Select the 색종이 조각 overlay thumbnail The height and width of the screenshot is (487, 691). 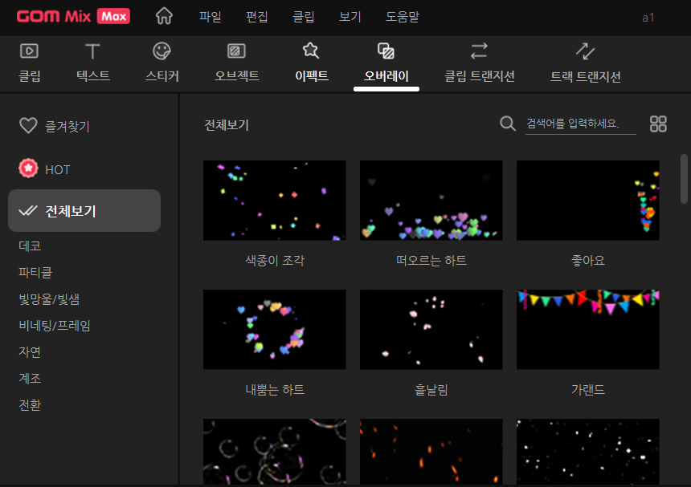(x=274, y=200)
